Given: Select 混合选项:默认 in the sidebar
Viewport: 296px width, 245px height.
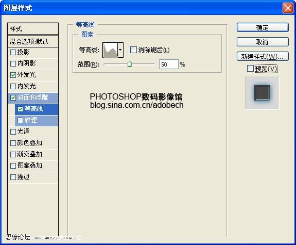Looking at the screenshot, I should [x=33, y=41].
